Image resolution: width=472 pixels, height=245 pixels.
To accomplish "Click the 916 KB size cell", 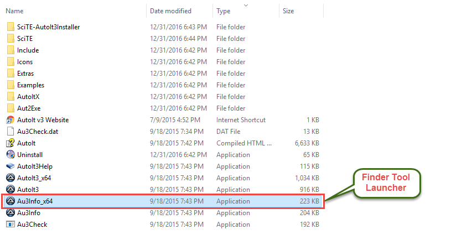I will pyautogui.click(x=309, y=189).
